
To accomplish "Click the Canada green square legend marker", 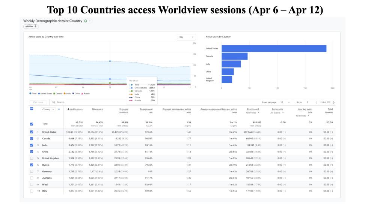I will pos(54,93).
